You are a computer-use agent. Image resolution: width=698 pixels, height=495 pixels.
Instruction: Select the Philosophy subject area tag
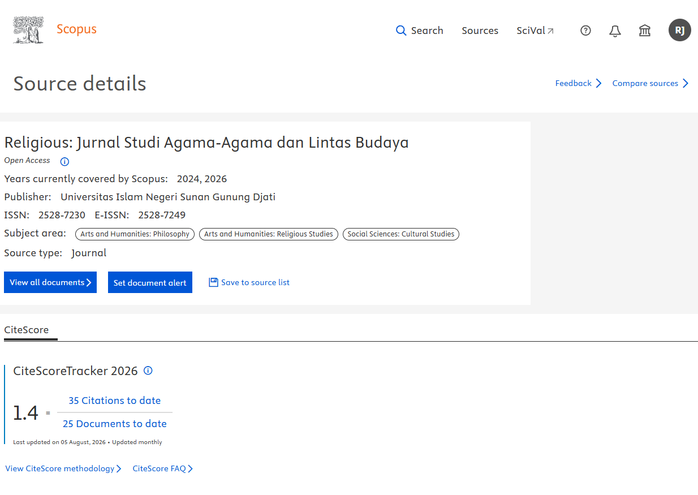[135, 234]
